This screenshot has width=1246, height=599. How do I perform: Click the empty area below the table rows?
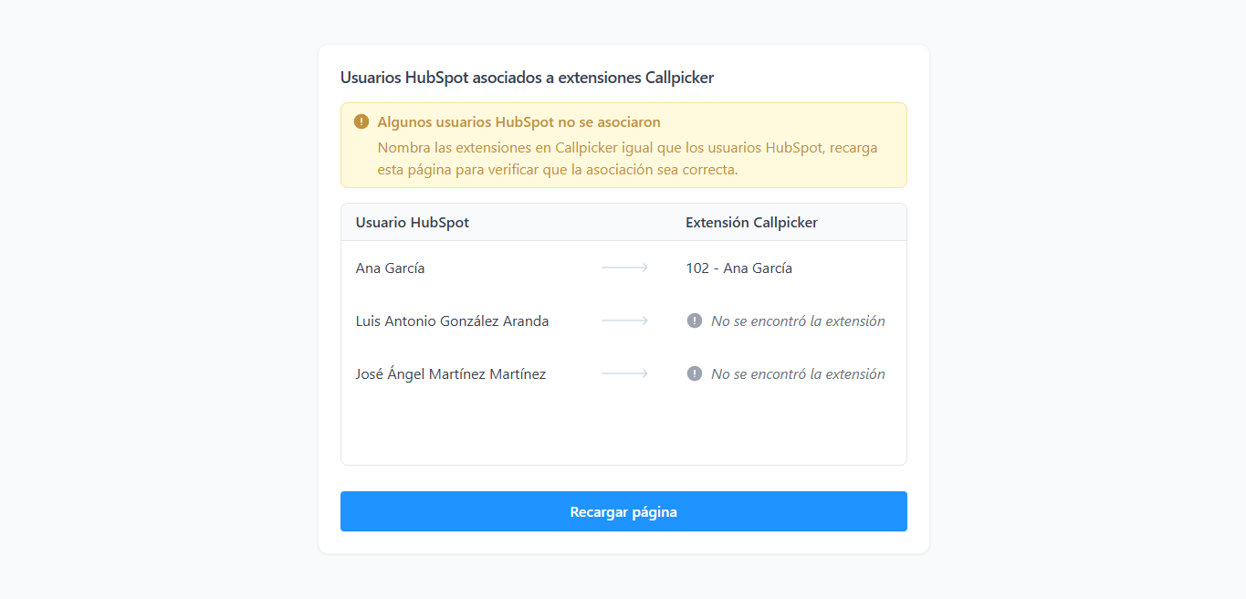coord(623,432)
